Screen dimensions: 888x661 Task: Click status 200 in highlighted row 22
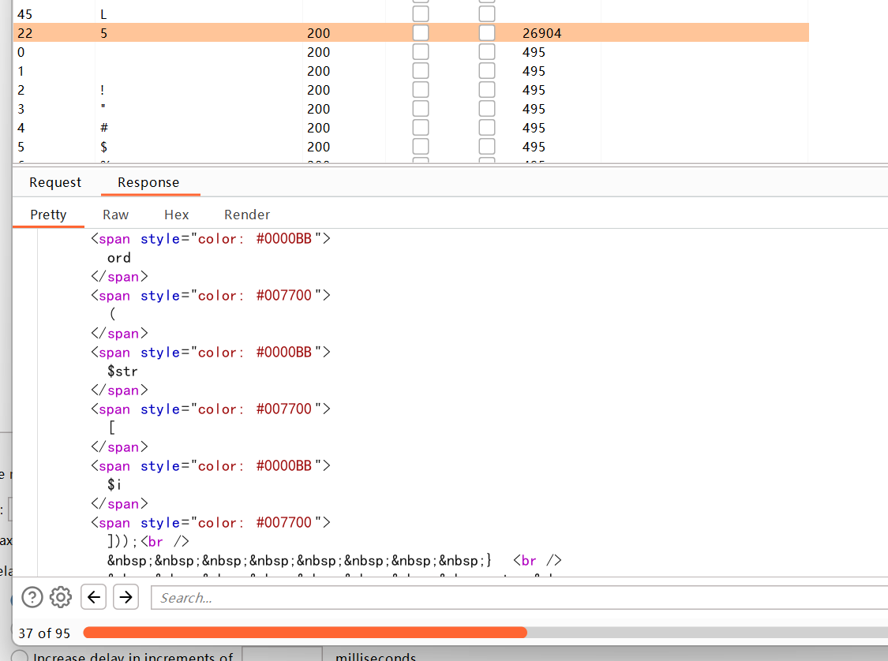[x=318, y=33]
